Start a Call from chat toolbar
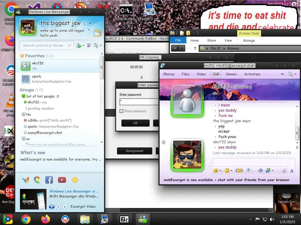The height and width of the screenshot is (225, 301). (216, 74)
